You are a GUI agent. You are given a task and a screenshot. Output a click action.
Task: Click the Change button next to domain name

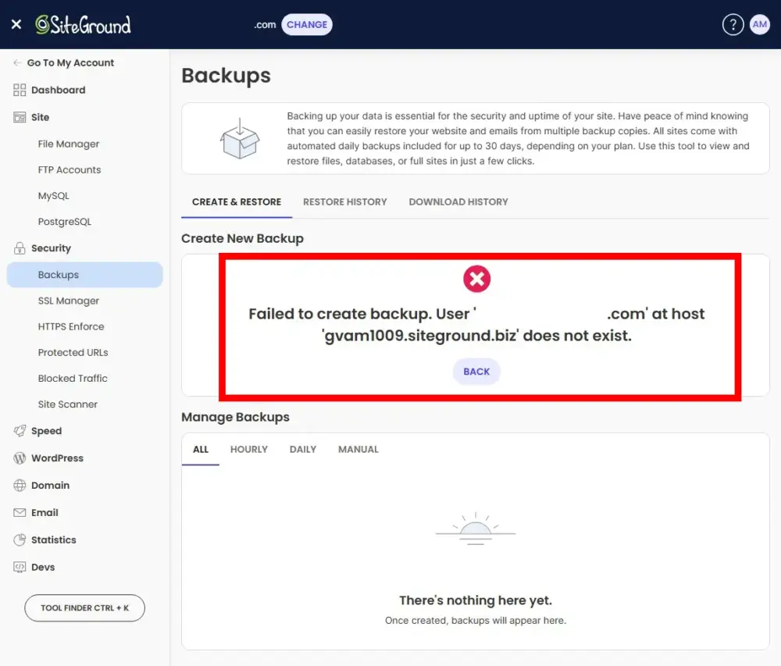(x=306, y=24)
